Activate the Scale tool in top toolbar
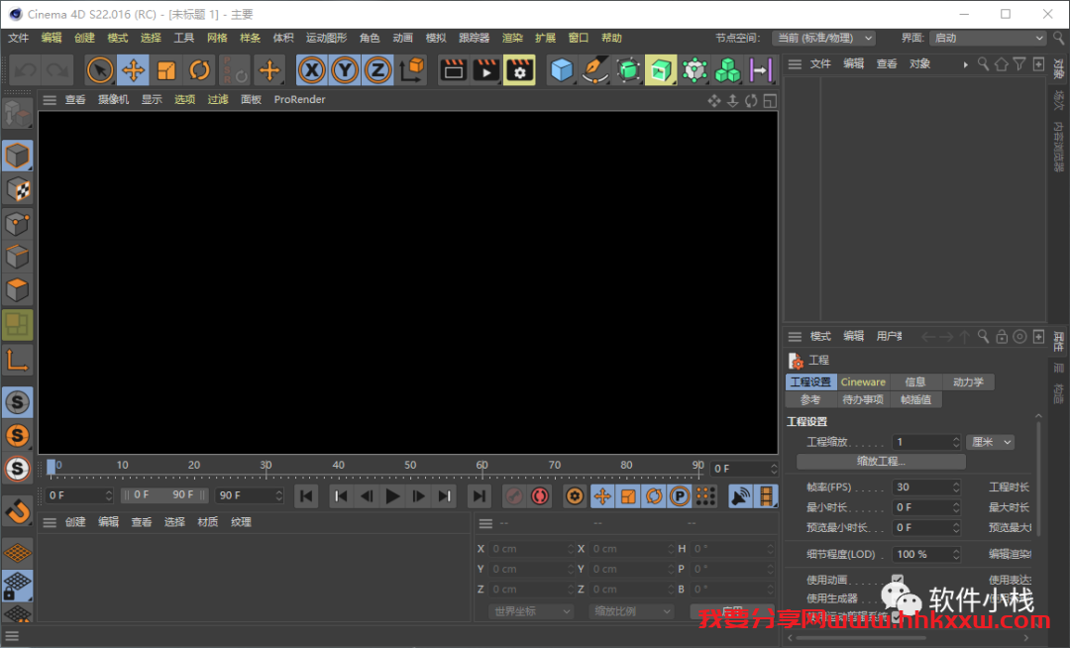Screen dimensions: 1070x648 pos(166,70)
